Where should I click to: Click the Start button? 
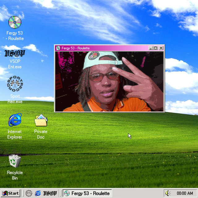(x=10, y=193)
